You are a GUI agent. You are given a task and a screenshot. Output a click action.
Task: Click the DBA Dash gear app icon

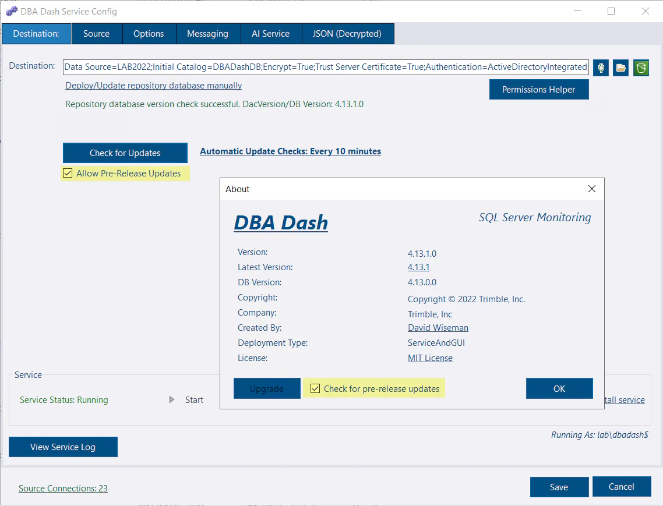(12, 11)
